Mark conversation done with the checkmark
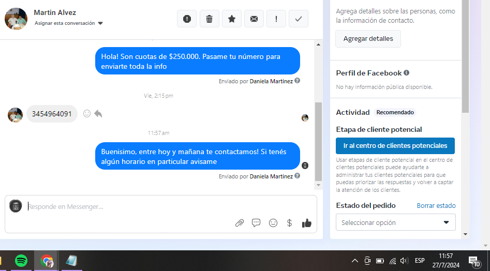Screen dimensions: 490x271 point(299,19)
